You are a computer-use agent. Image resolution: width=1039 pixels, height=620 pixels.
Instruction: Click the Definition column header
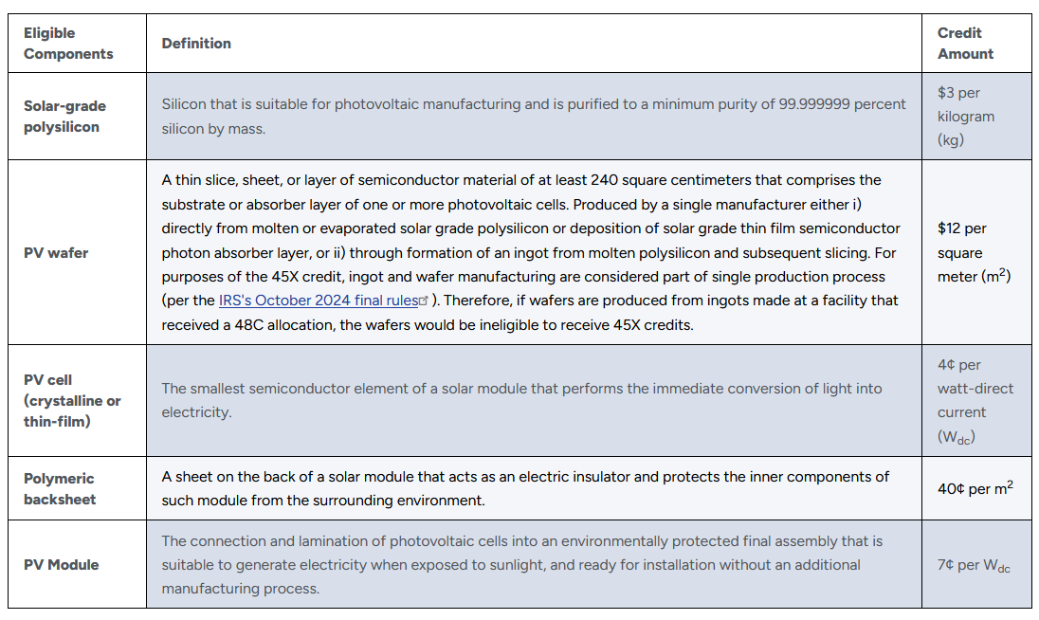click(196, 44)
